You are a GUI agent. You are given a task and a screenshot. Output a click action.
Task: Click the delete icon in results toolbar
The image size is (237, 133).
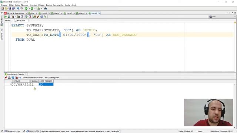click(x=16, y=78)
